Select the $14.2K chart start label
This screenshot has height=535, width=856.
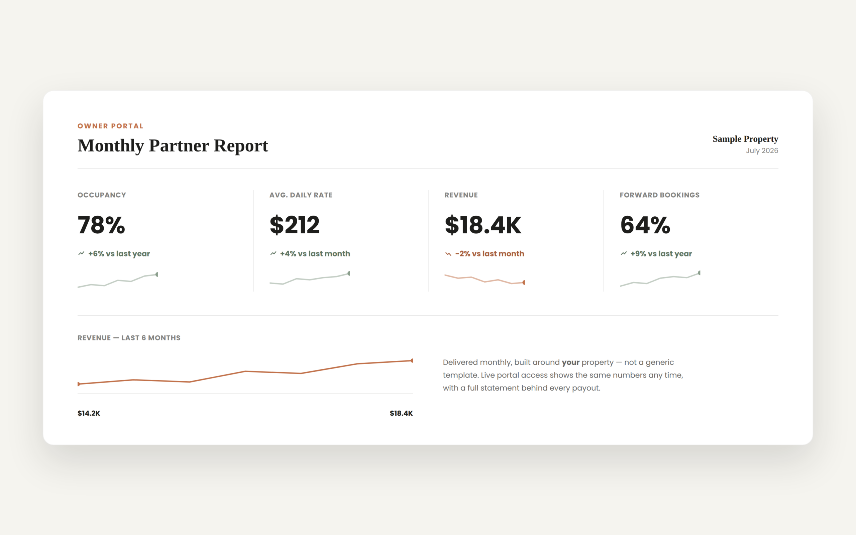[89, 413]
